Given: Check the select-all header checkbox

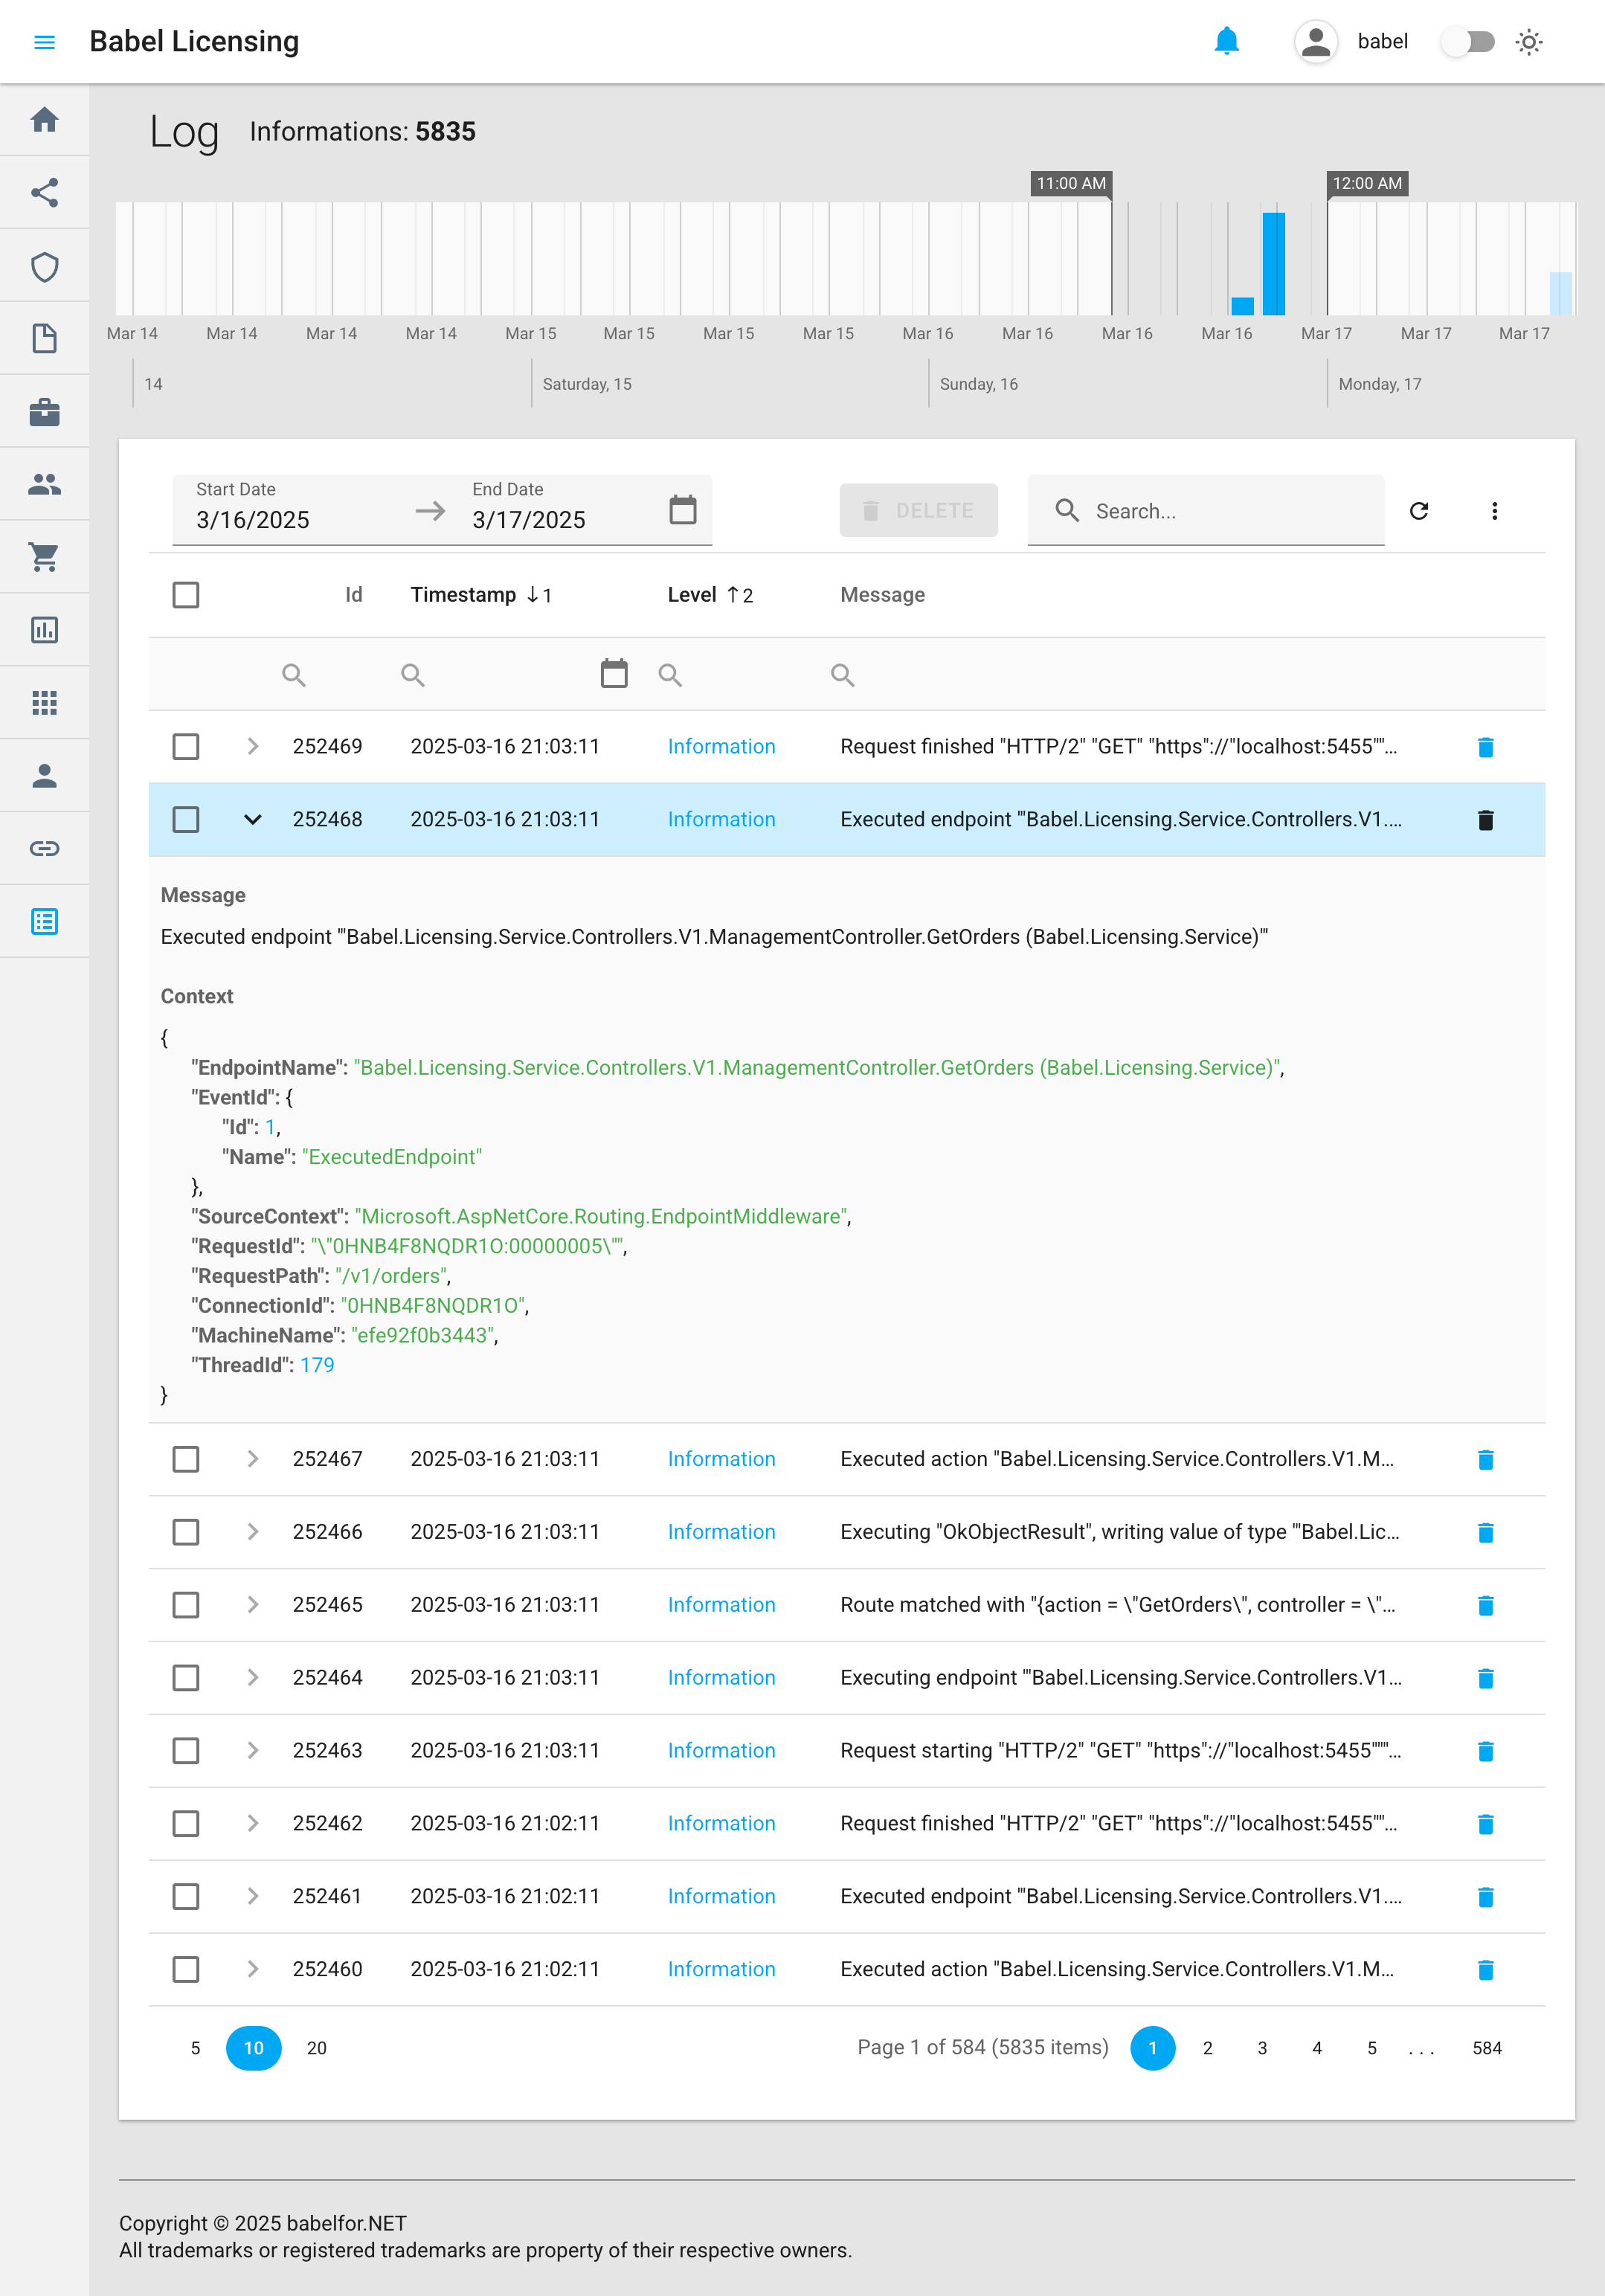Looking at the screenshot, I should (186, 595).
